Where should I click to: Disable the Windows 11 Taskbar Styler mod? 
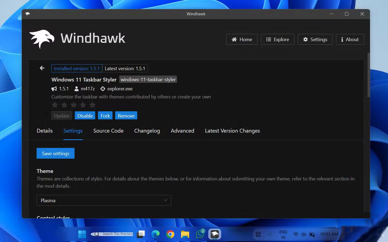85,116
